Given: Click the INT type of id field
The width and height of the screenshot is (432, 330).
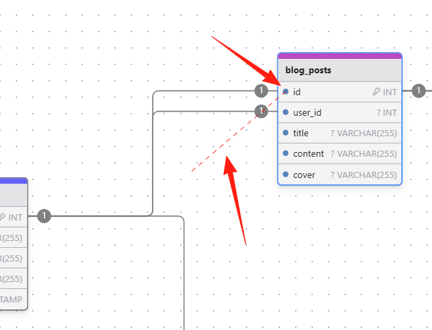Looking at the screenshot, I should coord(390,92).
